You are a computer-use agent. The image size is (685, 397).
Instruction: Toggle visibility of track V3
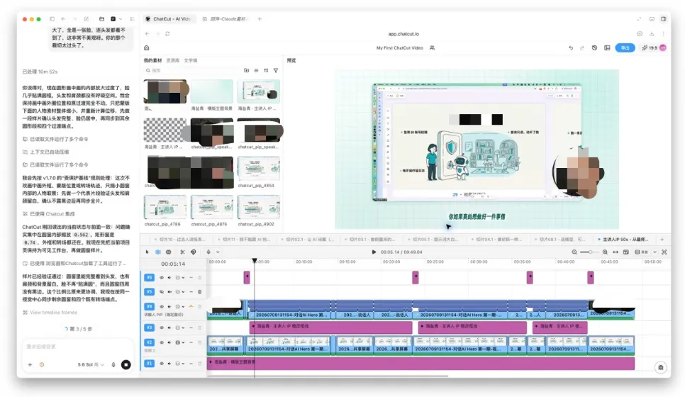coord(161,328)
